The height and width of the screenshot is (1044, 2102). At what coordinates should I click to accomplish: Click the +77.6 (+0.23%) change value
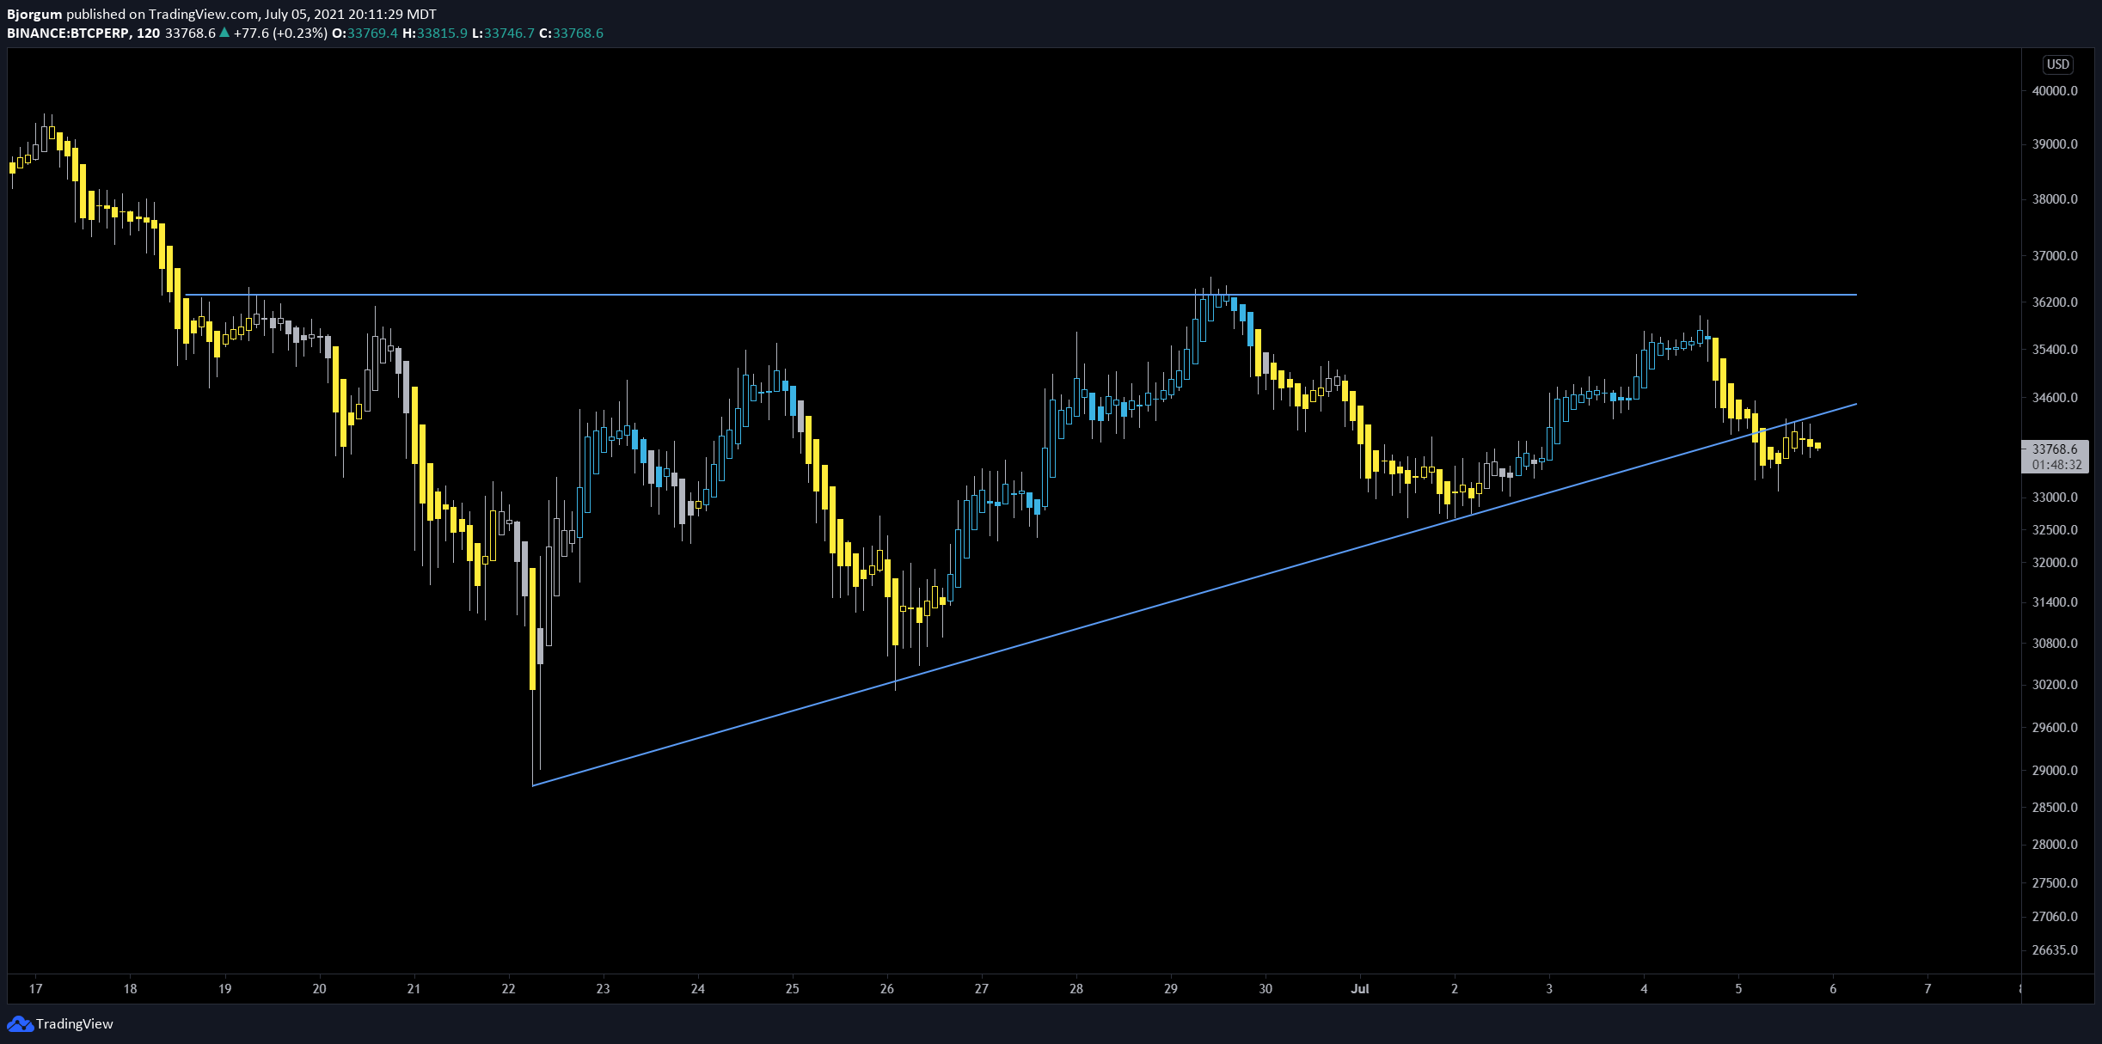pyautogui.click(x=280, y=34)
